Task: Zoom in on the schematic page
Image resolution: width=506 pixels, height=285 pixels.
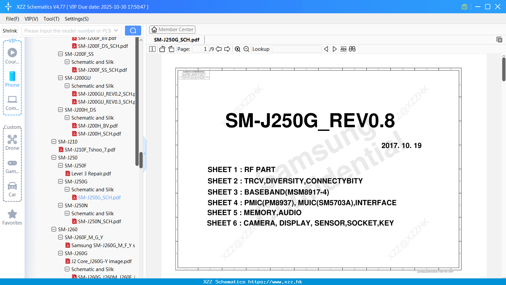Action: (238, 49)
